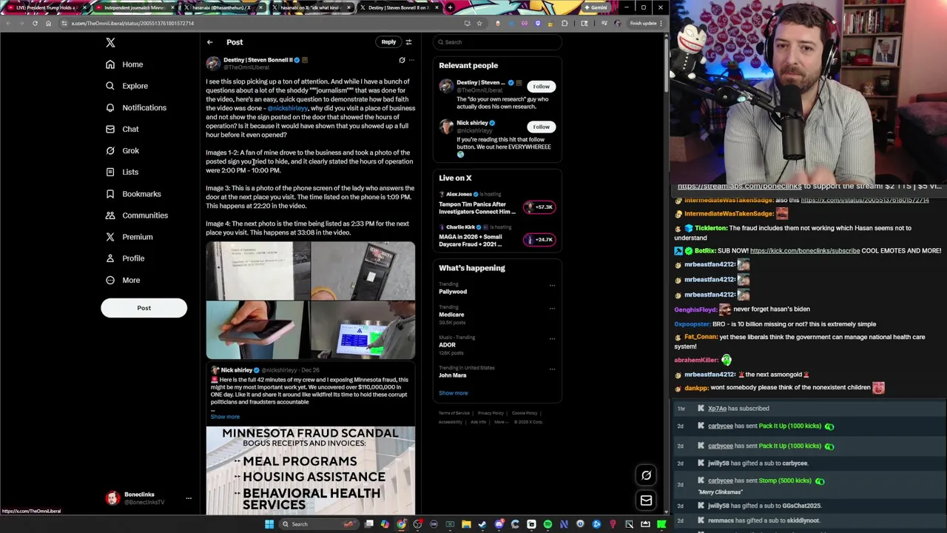
Task: Click the Grok explain icon on post
Action: pyautogui.click(x=402, y=60)
